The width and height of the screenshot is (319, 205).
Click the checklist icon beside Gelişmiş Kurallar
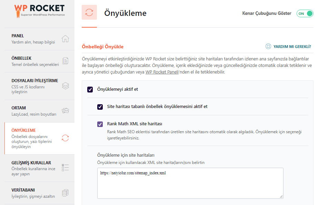65,167
